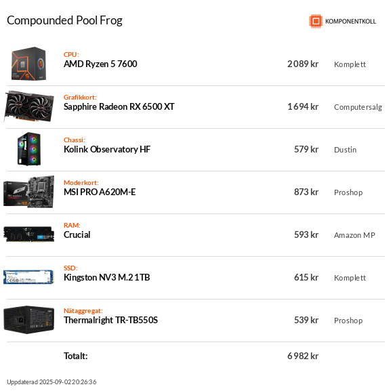391x391 pixels.
Task: Open the Kolink Observatory case thumbnail
Action: [29, 149]
